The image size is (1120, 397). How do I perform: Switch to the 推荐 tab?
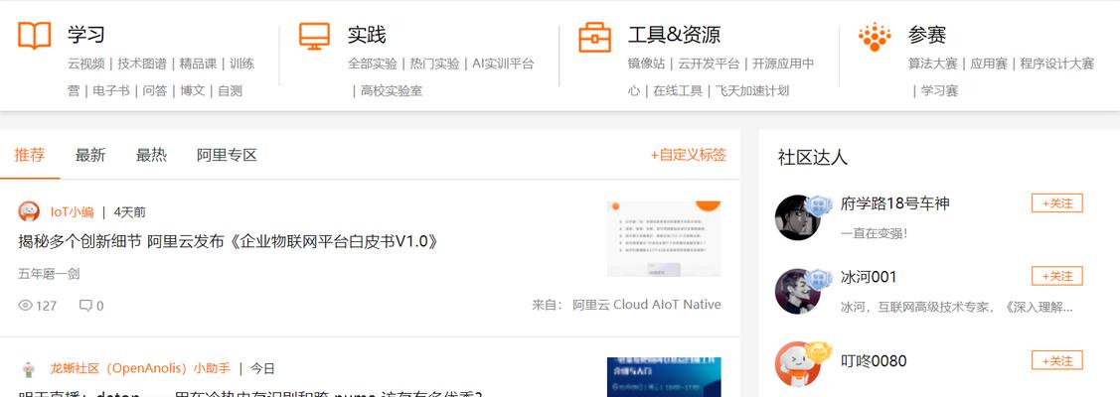pyautogui.click(x=29, y=155)
